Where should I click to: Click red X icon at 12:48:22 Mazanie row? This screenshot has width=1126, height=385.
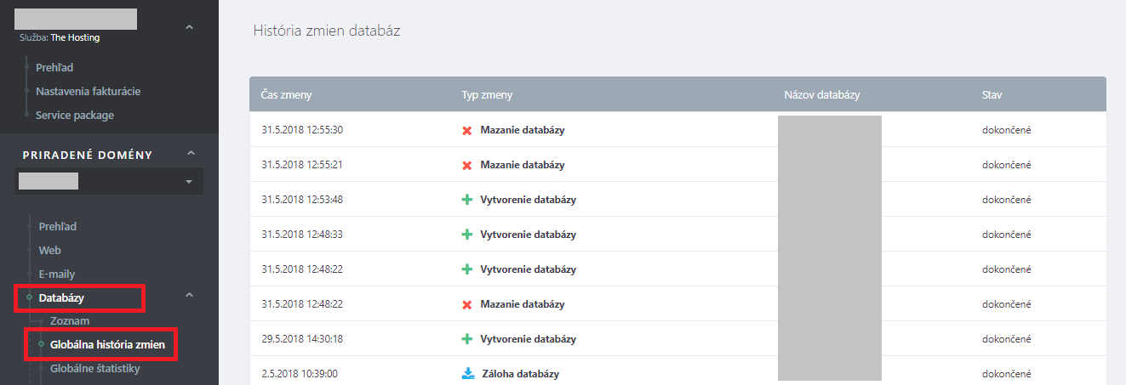(x=466, y=304)
